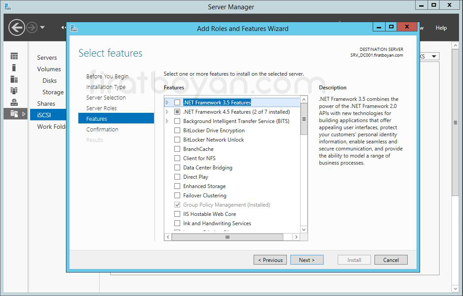Image resolution: width=463 pixels, height=296 pixels.
Task: Select iSCSI in Server Manager pane
Action: (48, 115)
